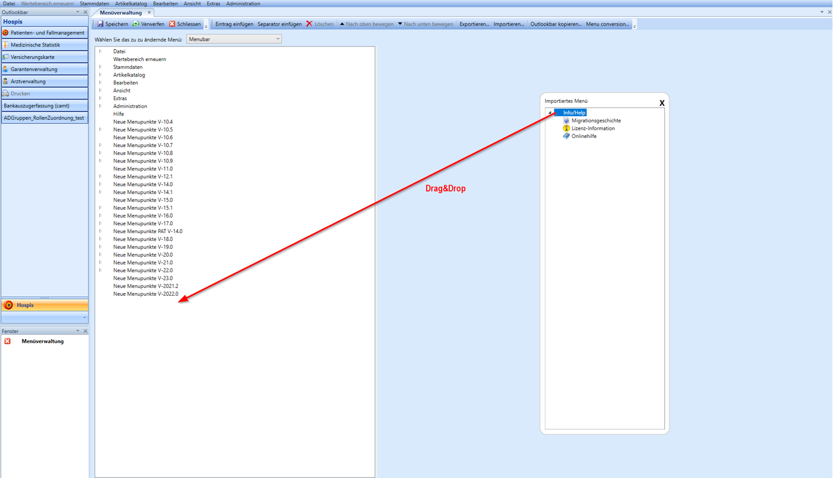Select Onlinehilfe in the imported menu
The height and width of the screenshot is (478, 833).
click(x=584, y=136)
